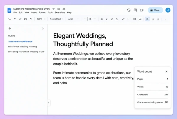
Task: Open the Format menu
Action: coord(42,12)
